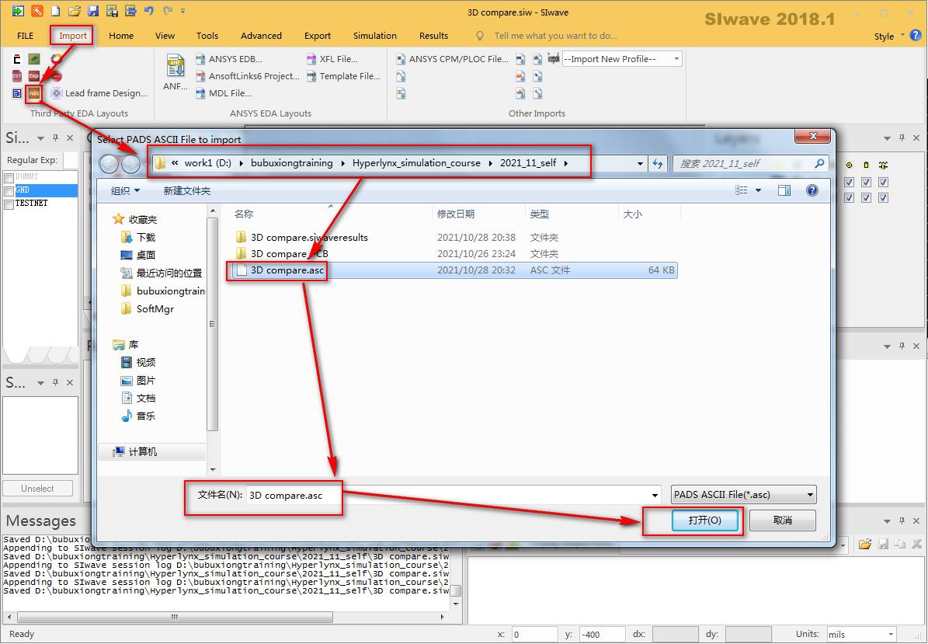This screenshot has height=644, width=928.
Task: Open the Simulation ribbon tab
Action: 374,36
